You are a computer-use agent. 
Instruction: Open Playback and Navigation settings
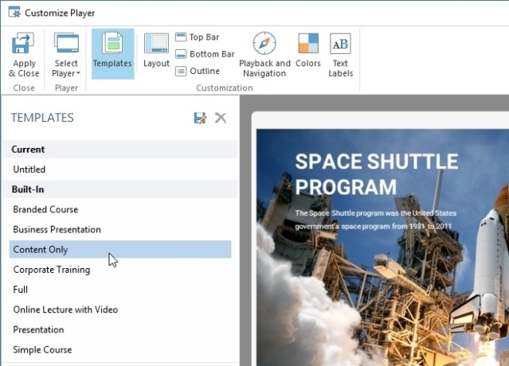[264, 54]
